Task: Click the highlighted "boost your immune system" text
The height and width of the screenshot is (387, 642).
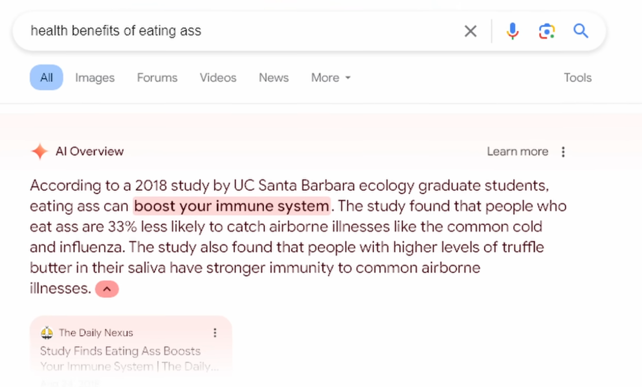Action: pyautogui.click(x=232, y=206)
